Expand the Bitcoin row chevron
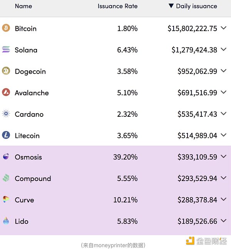This screenshot has height=249, width=231. pos(224,28)
